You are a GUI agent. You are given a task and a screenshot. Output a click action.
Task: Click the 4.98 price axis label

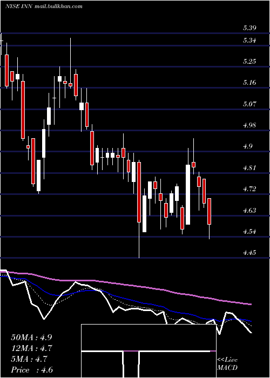point(249,125)
